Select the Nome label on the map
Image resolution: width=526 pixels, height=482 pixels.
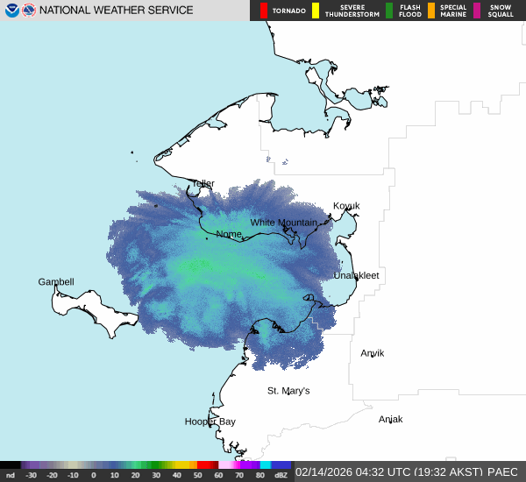click(229, 235)
